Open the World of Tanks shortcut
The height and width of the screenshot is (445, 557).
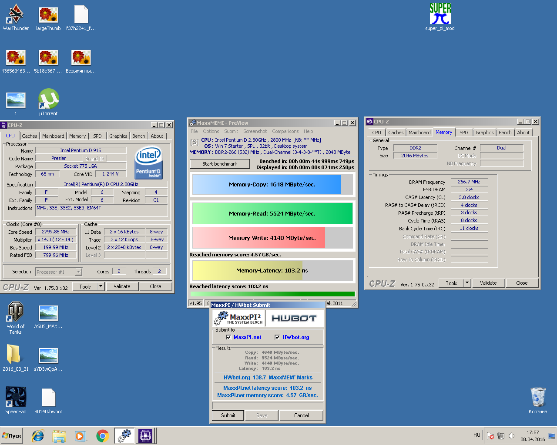(16, 318)
